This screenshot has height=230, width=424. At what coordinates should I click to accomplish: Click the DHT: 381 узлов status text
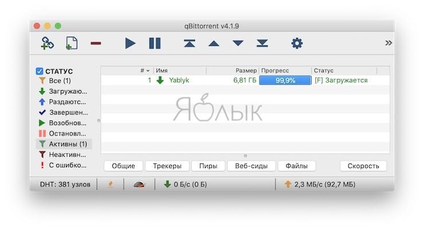pos(65,185)
